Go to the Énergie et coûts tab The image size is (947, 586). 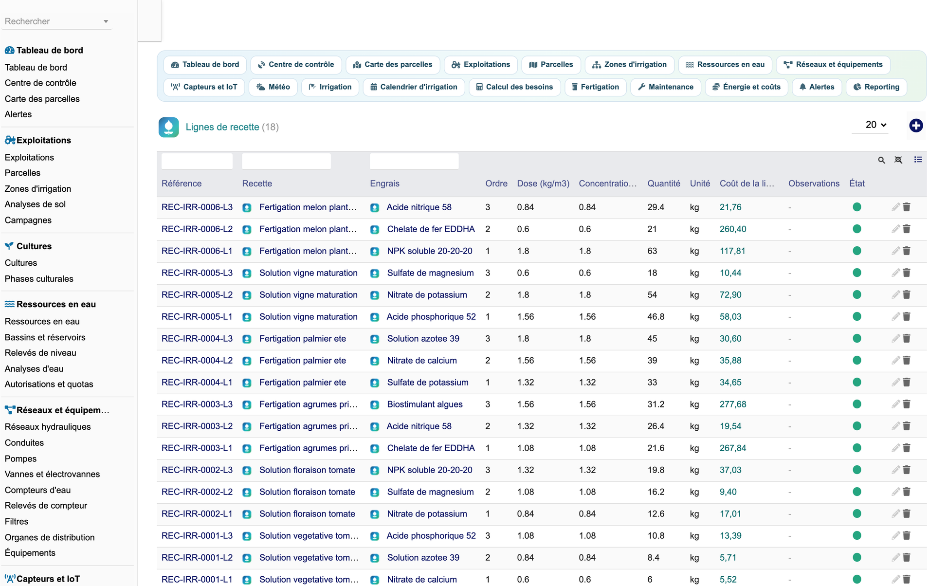pos(747,87)
